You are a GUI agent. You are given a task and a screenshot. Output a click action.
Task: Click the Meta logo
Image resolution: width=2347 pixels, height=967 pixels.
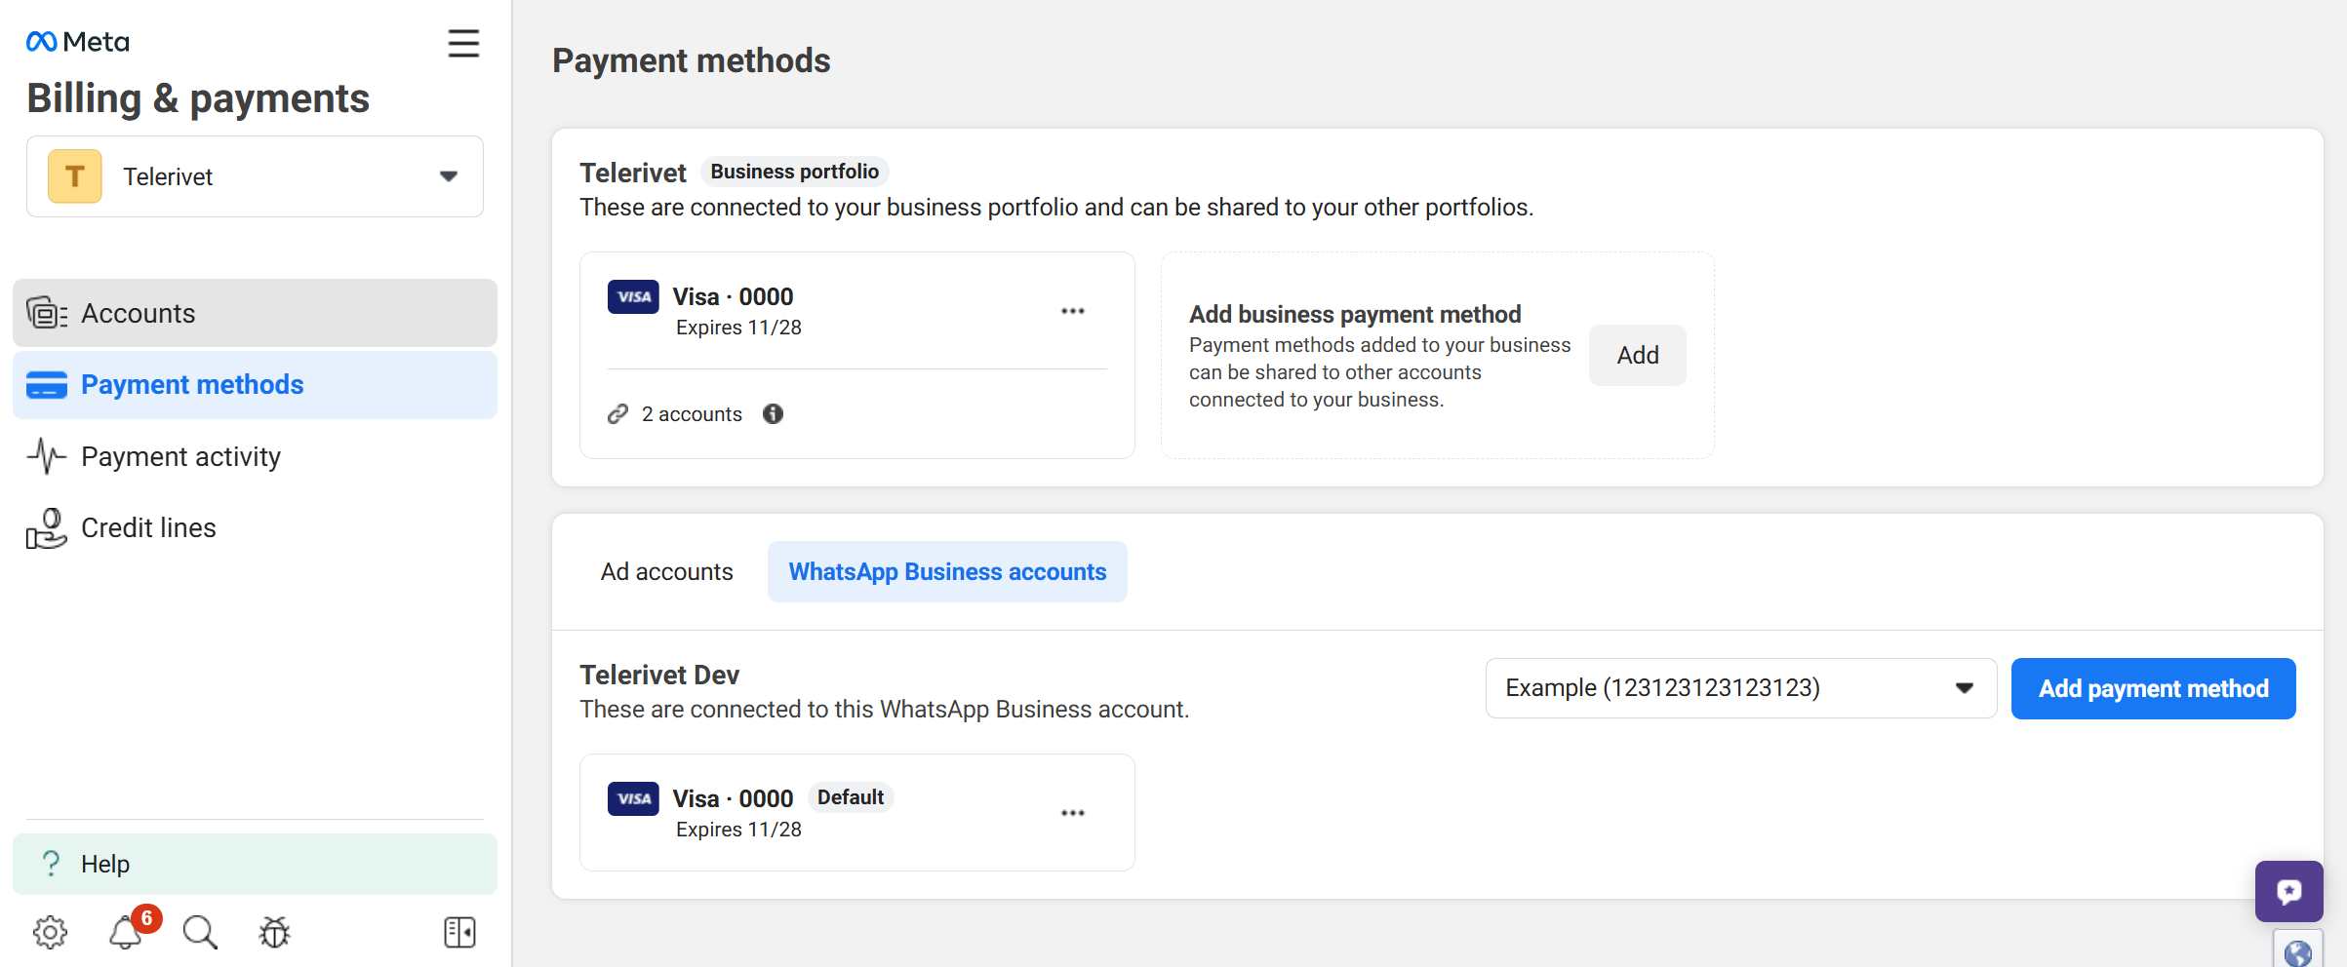77,42
